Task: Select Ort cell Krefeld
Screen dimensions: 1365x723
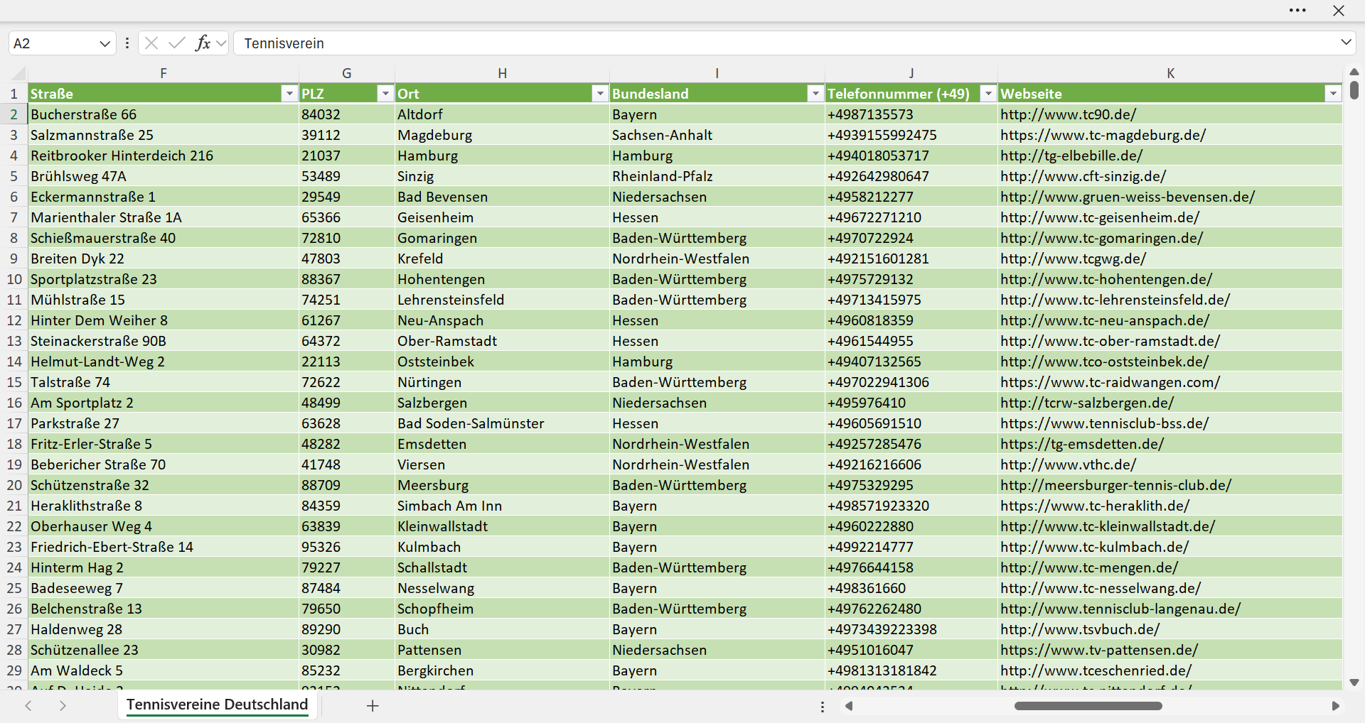Action: click(502, 259)
